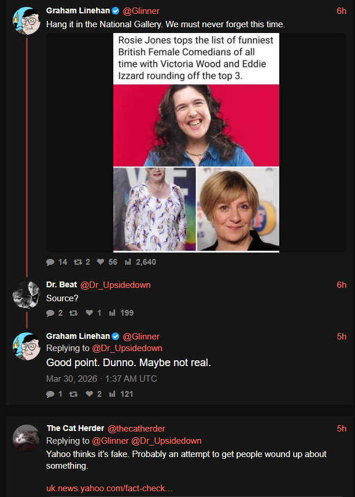Image resolution: width=355 pixels, height=497 pixels.
Task: Open the uk.news.yahoo.com fact-check link
Action: click(109, 489)
